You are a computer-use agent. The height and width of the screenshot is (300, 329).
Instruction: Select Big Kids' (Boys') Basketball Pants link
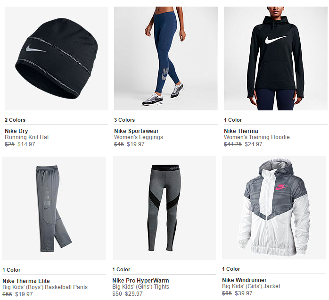click(45, 287)
